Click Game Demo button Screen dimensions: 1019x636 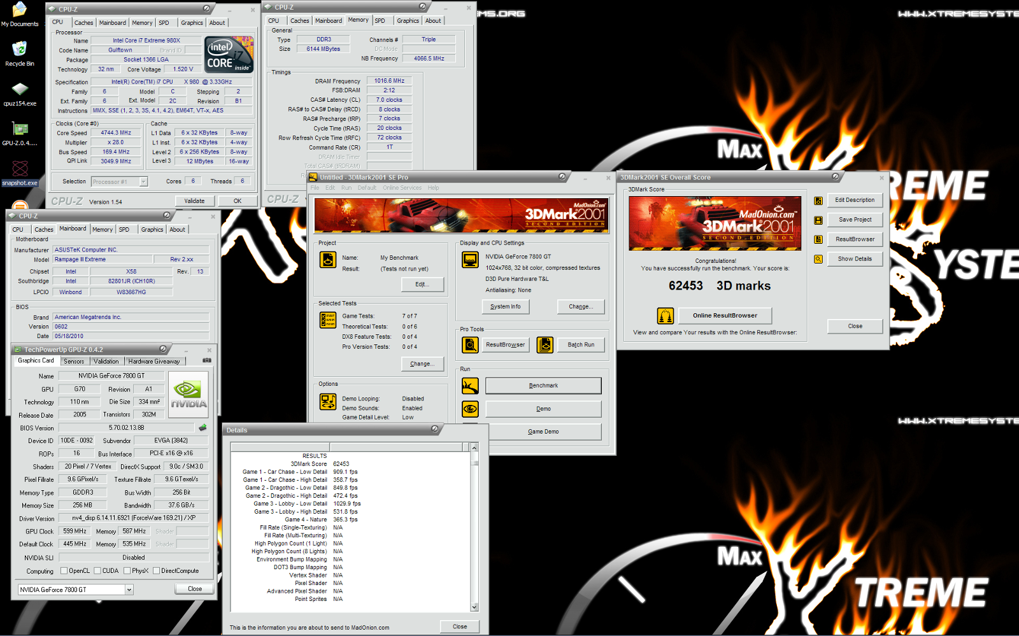543,432
